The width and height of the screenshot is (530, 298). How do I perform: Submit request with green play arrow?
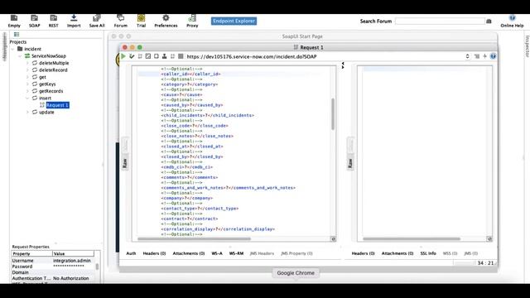[x=123, y=56]
